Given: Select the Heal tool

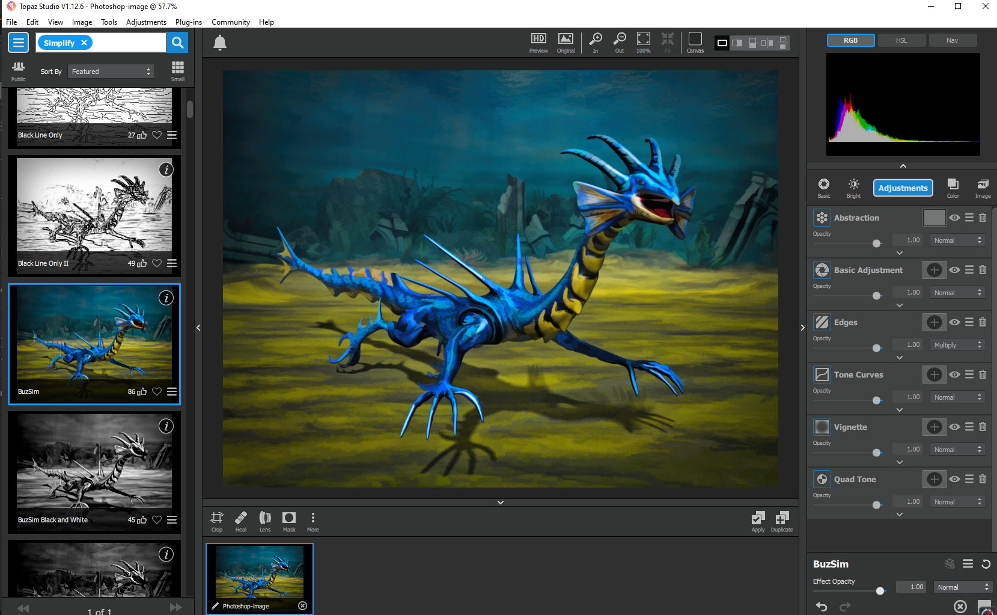Looking at the screenshot, I should (x=241, y=521).
